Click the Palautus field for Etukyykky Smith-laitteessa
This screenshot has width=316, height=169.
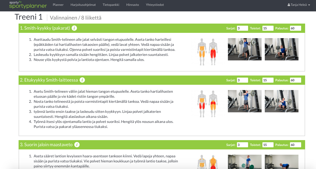(x=296, y=80)
